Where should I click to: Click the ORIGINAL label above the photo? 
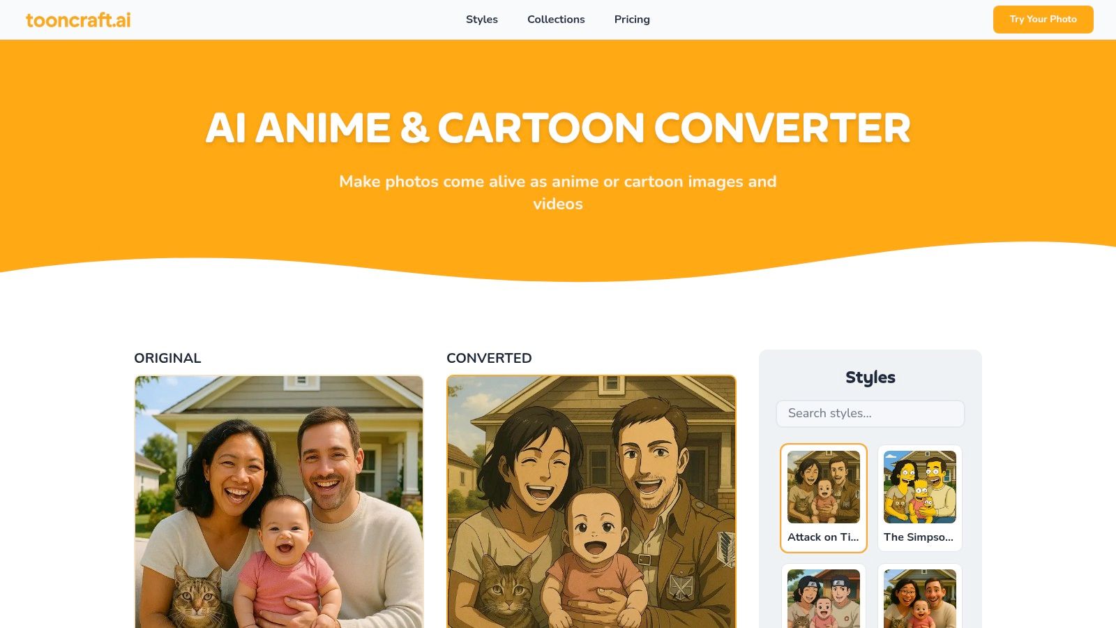167,358
